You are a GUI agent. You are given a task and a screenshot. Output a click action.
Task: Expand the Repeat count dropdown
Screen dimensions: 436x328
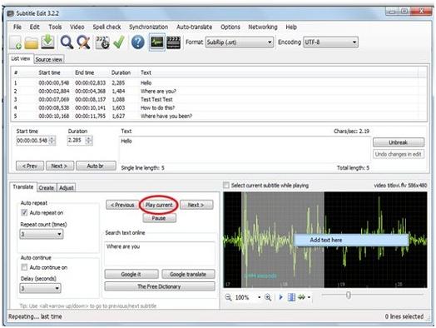click(41, 234)
